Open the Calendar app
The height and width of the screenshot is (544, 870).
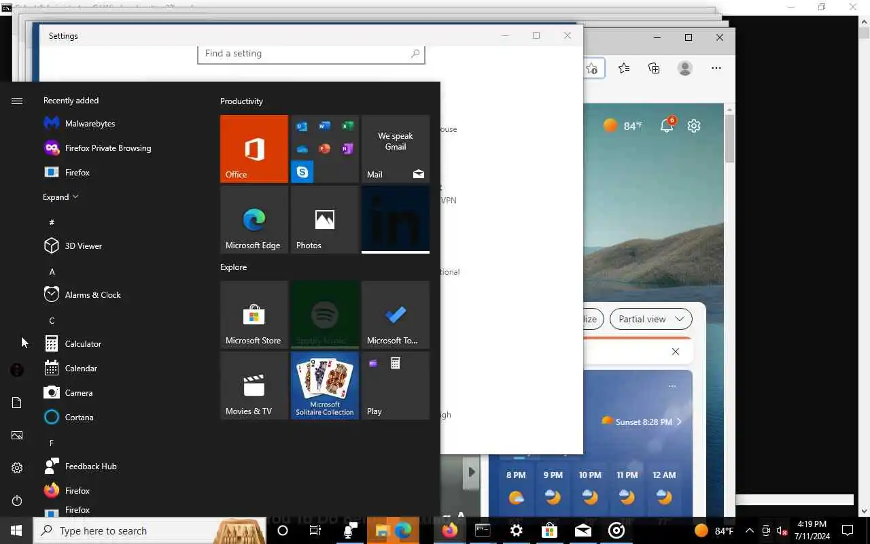coord(116,368)
